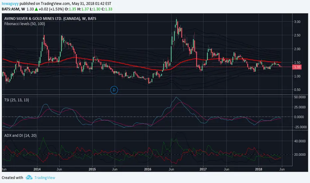Click the 'Created with' caption text
The height and width of the screenshot is (183, 310).
tap(12, 178)
